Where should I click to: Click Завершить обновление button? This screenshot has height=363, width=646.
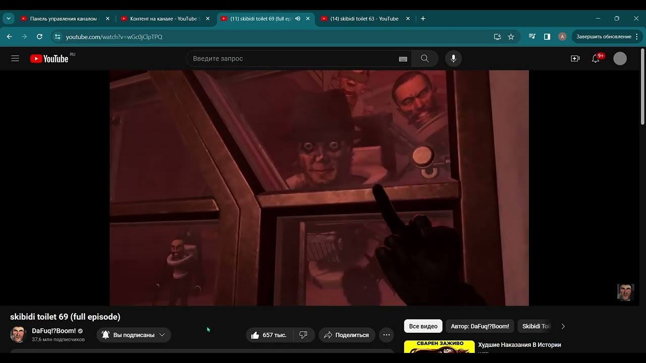[x=604, y=37]
